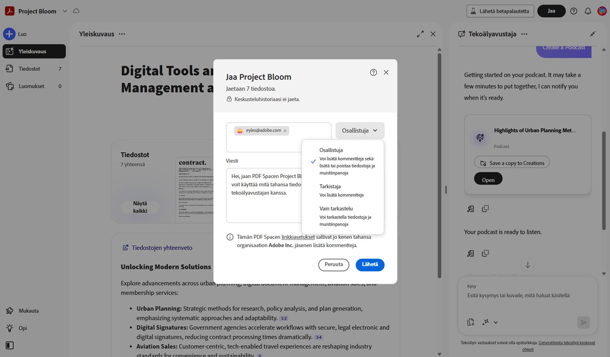This screenshot has height=357, width=610.
Task: Collapse the Tekoälyavustaja panel
Action: 592,34
